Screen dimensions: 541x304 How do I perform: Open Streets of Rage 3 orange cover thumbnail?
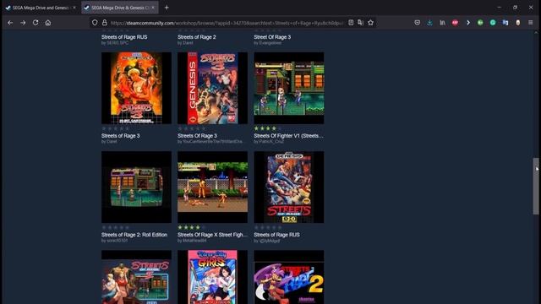coord(136,88)
